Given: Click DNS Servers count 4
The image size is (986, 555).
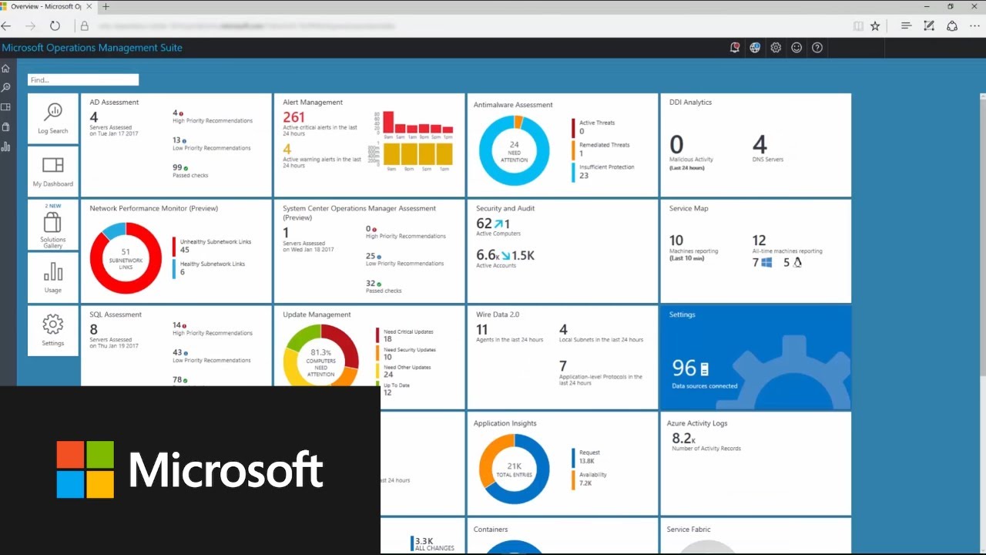Looking at the screenshot, I should point(760,144).
